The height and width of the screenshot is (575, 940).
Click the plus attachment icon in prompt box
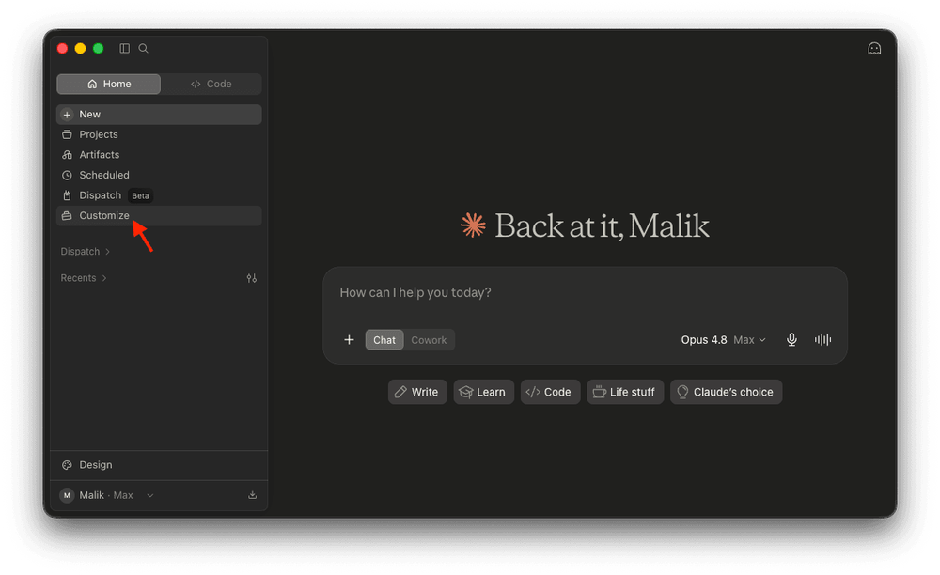tap(349, 339)
